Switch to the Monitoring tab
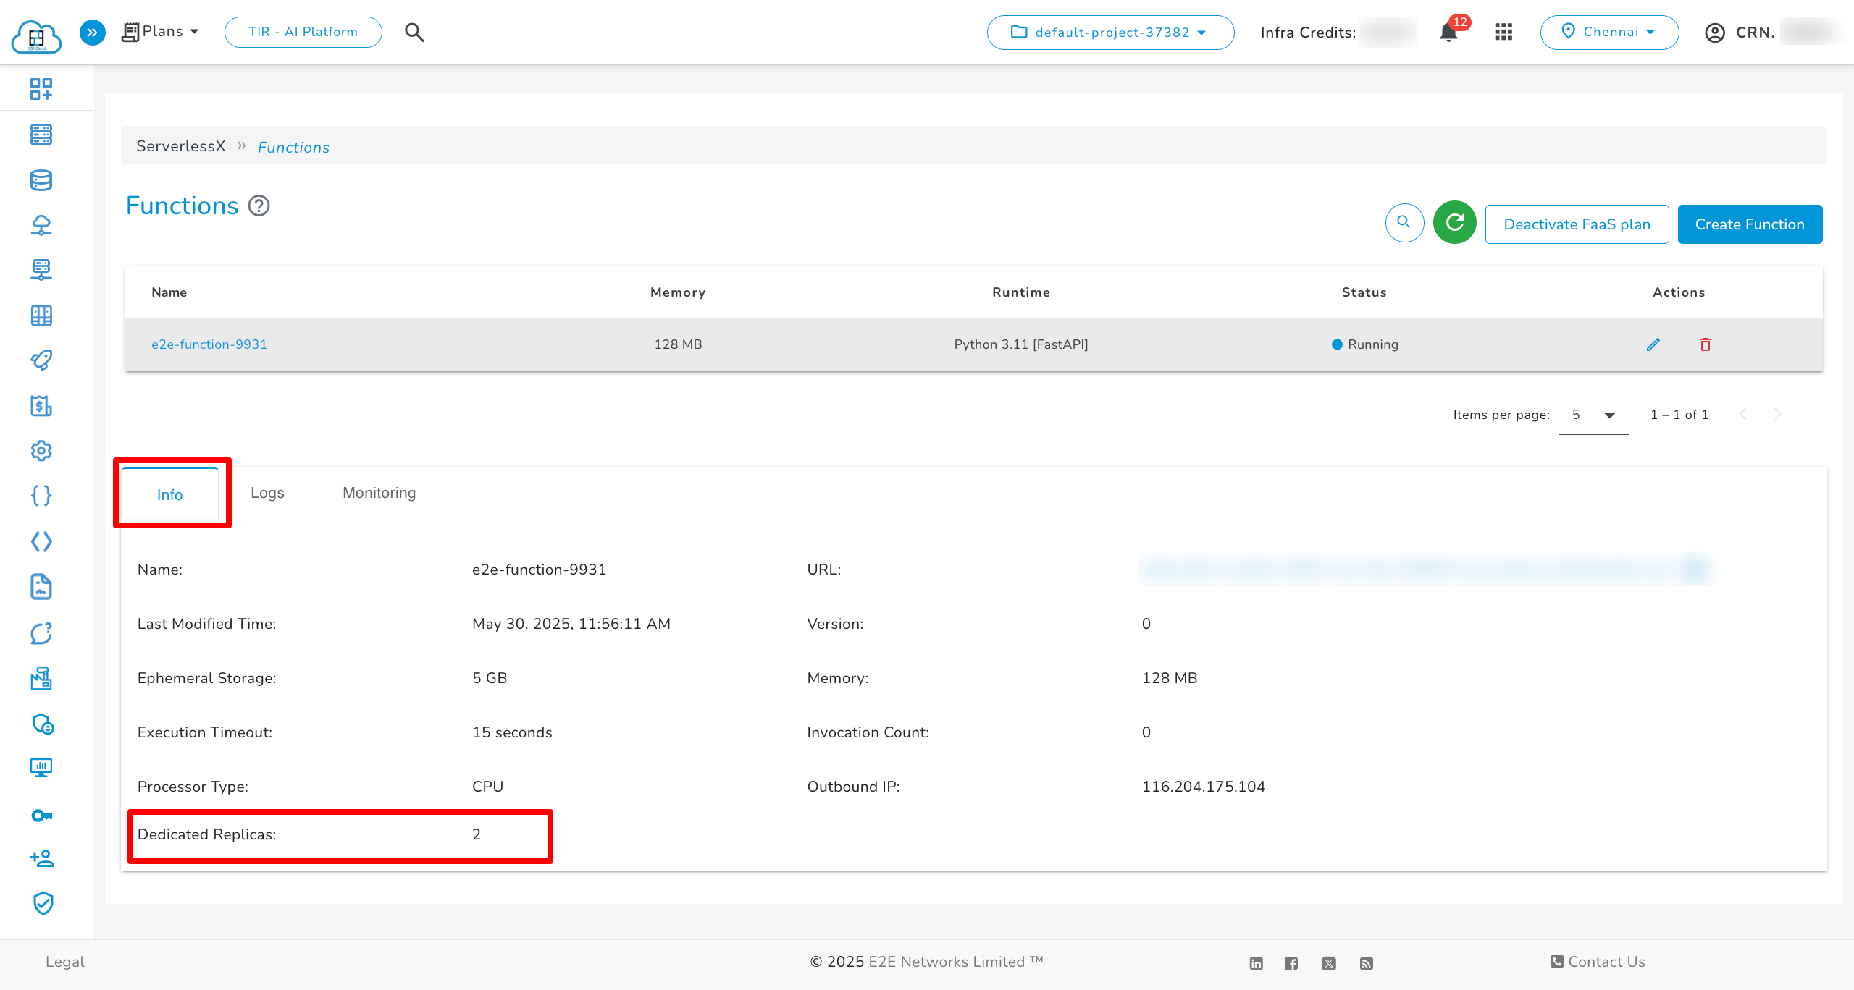The width and height of the screenshot is (1854, 990). click(x=379, y=493)
